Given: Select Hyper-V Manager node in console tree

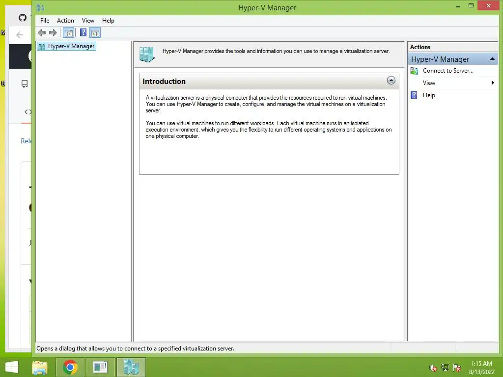Looking at the screenshot, I should (67, 46).
